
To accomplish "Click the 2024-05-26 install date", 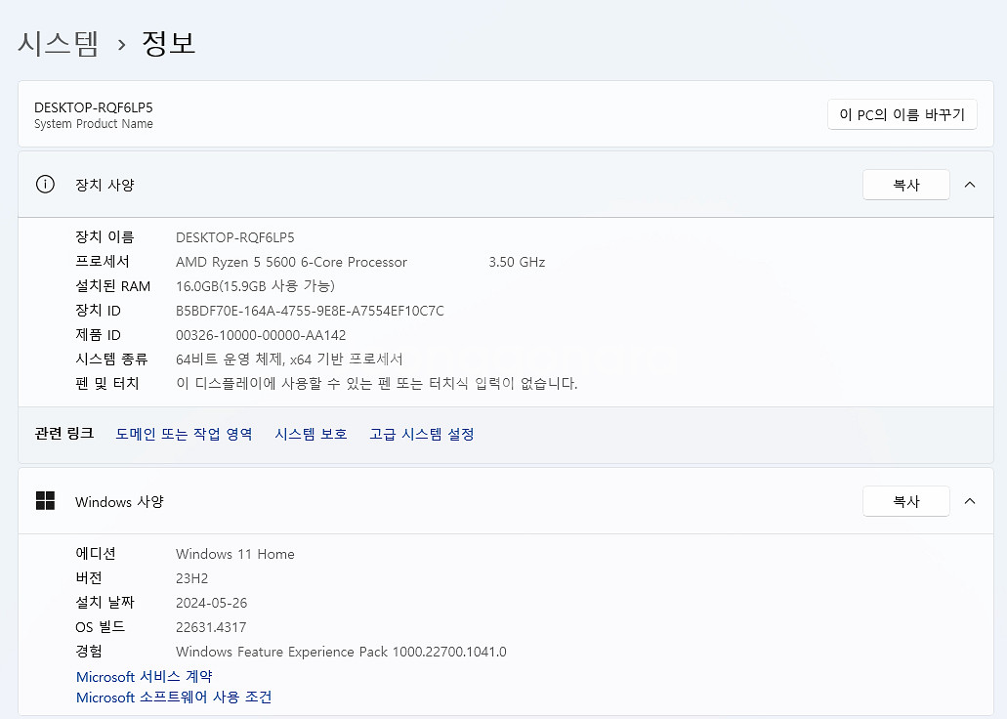I will 211,603.
